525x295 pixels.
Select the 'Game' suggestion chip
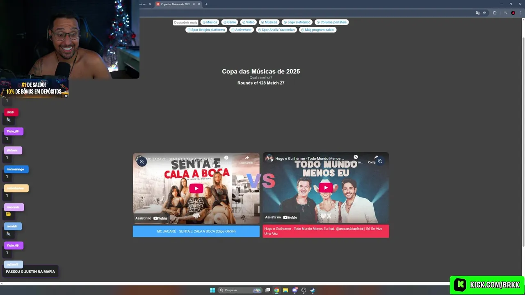point(230,22)
